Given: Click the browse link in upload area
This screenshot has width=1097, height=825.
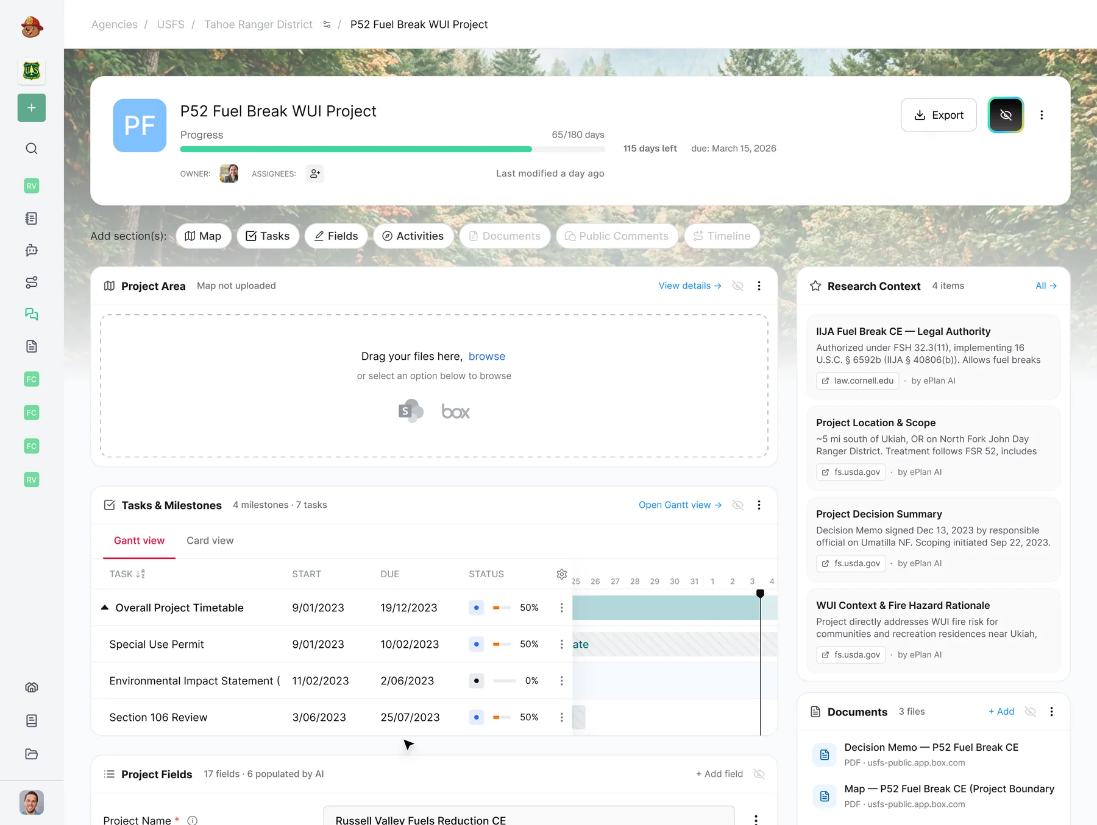Looking at the screenshot, I should pos(487,357).
